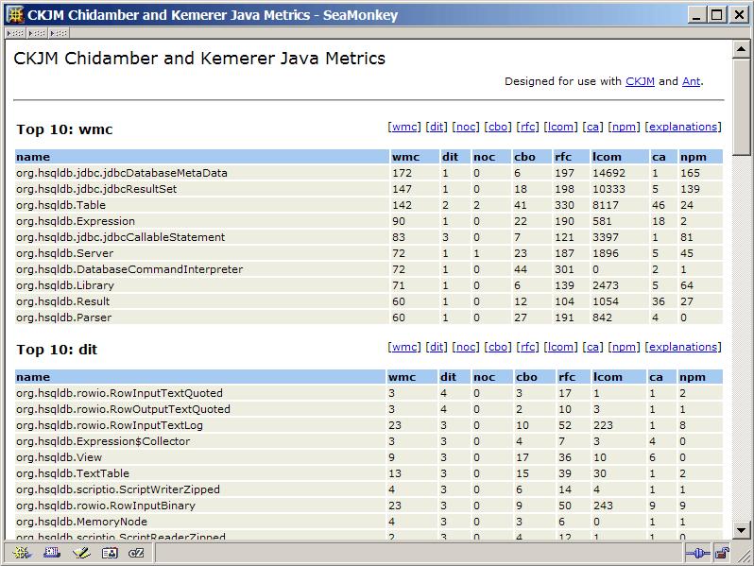The image size is (754, 566).
Task: Expand the second collapsed toolbar grippy
Action: [37, 33]
